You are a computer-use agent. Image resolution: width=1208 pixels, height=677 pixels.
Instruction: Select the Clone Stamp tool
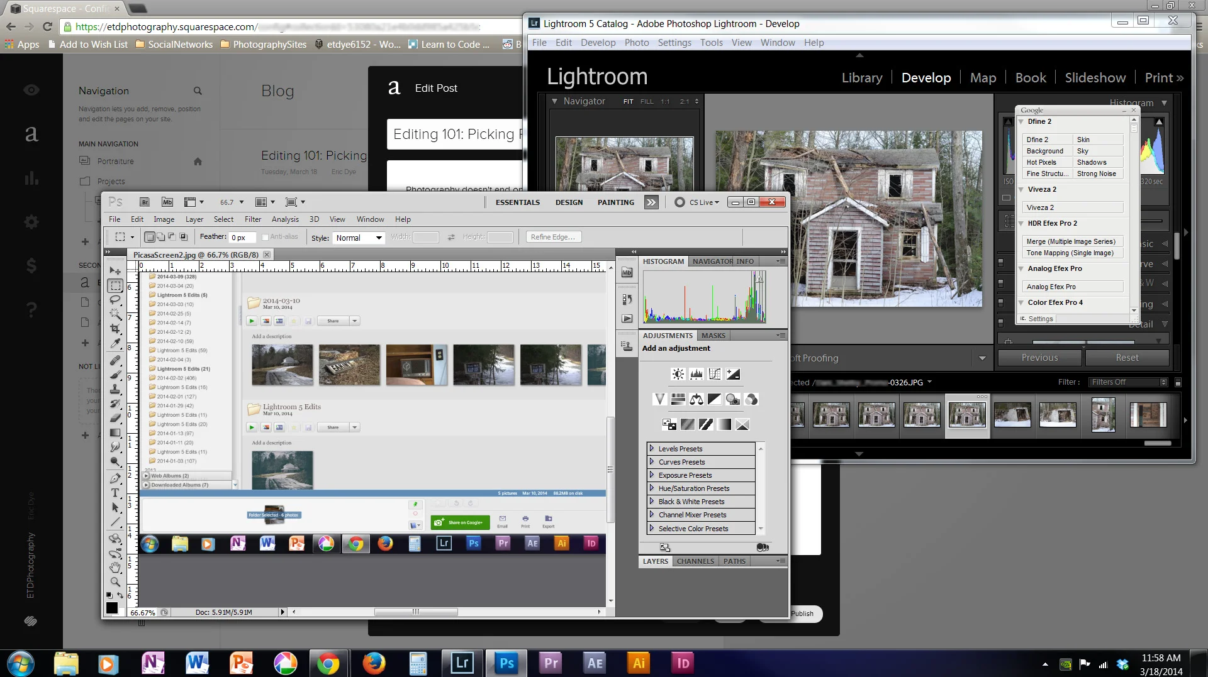[115, 390]
